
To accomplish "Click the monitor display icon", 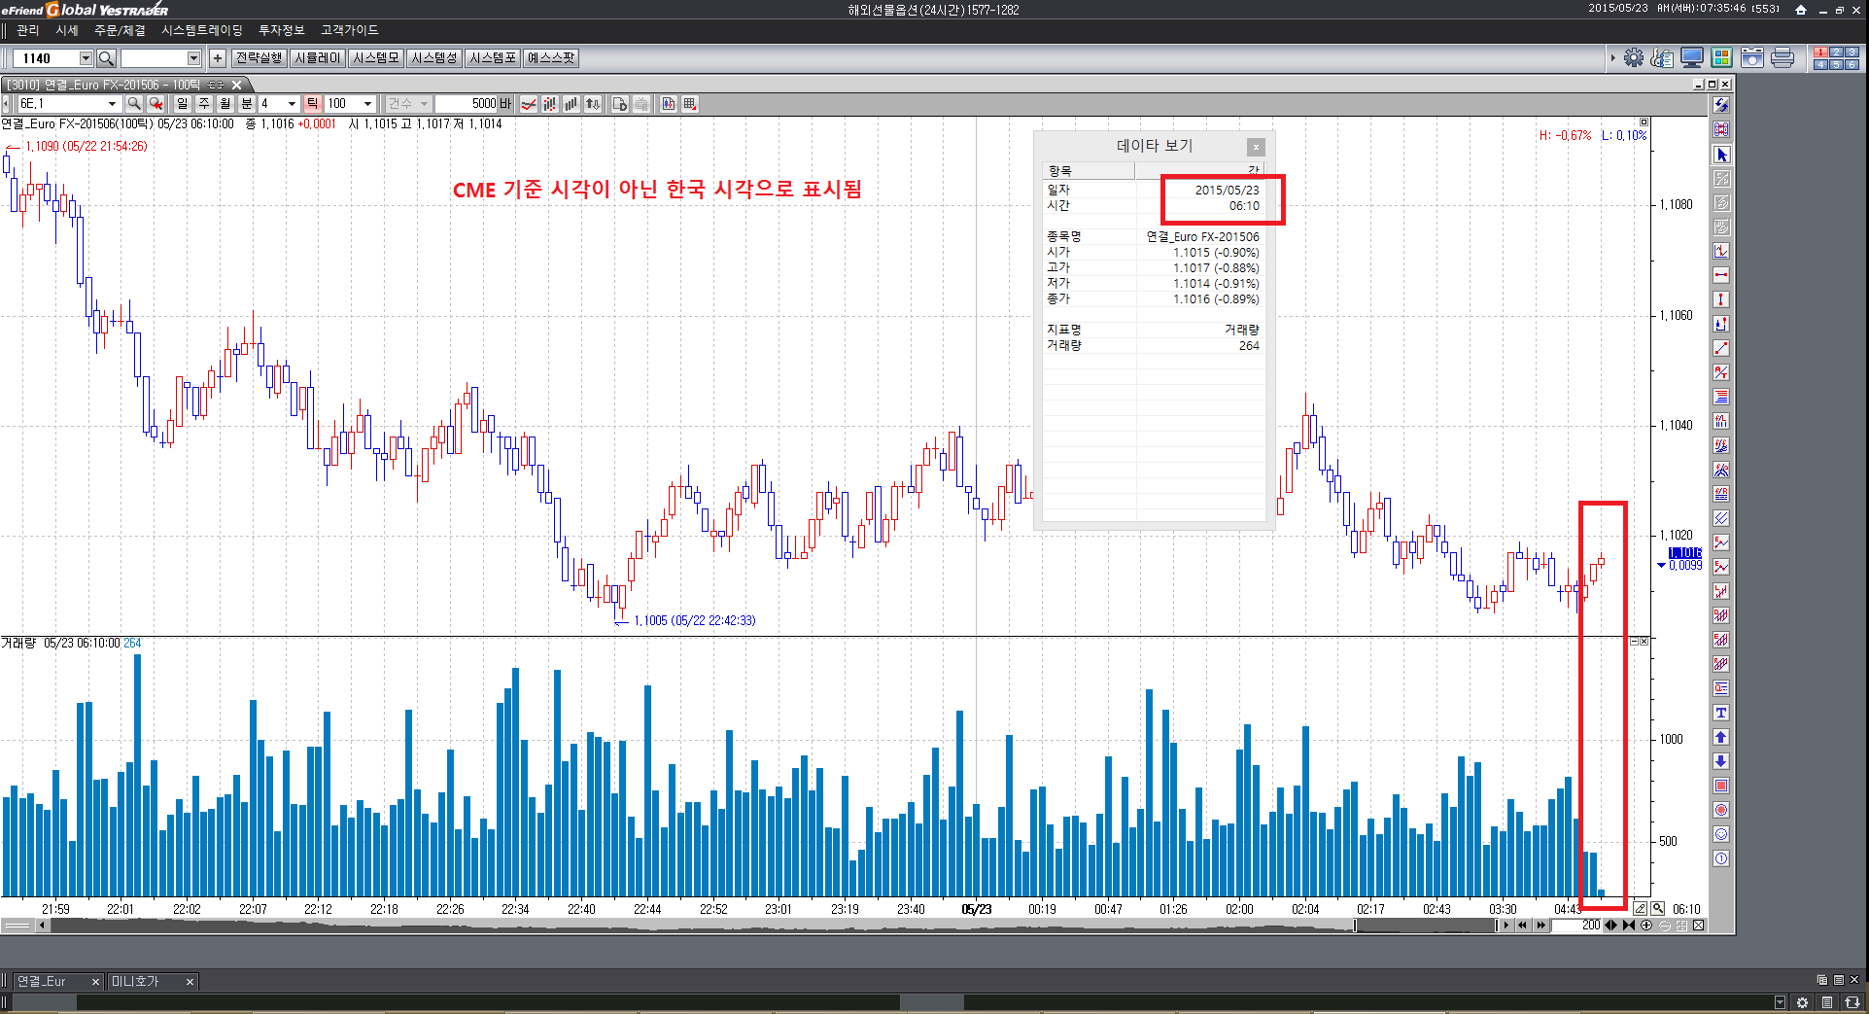I will pyautogui.click(x=1692, y=58).
